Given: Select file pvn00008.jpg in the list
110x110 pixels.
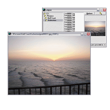Looking at the screenshot, I should (x=70, y=26).
